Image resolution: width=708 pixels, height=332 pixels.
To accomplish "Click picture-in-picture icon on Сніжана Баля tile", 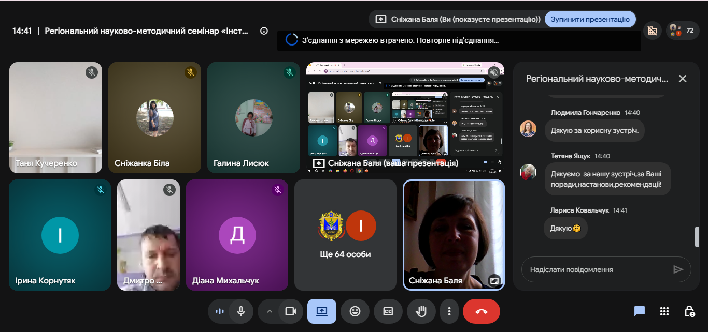I will [494, 281].
